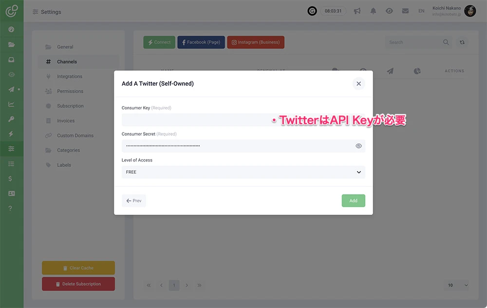This screenshot has width=487, height=308.
Task: Click the app logo in the sidebar
Action: click(12, 11)
